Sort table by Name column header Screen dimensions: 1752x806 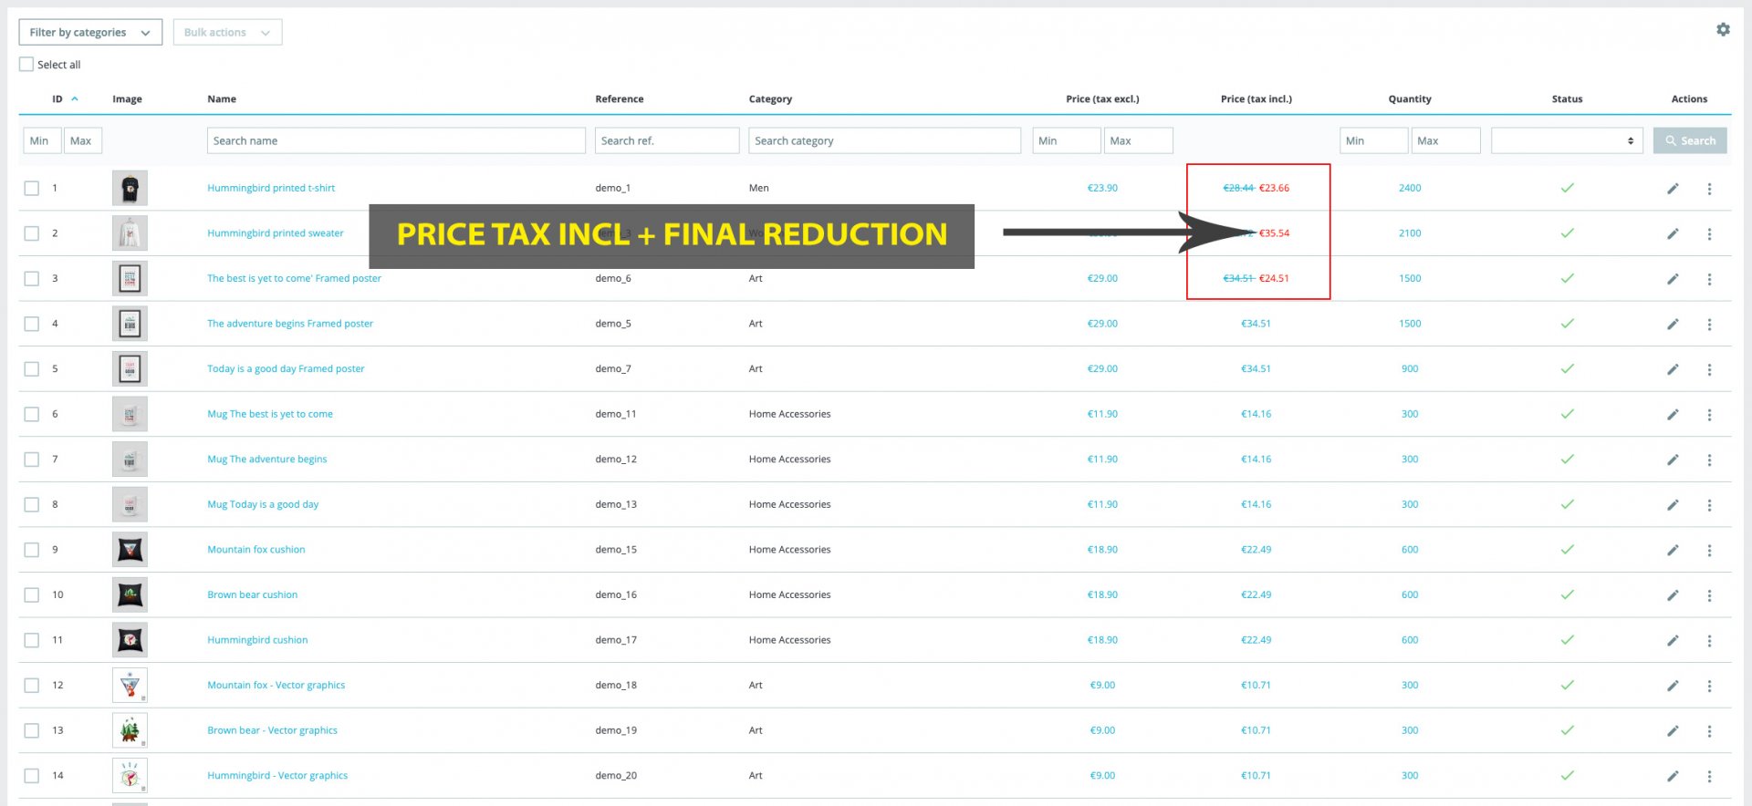[222, 99]
